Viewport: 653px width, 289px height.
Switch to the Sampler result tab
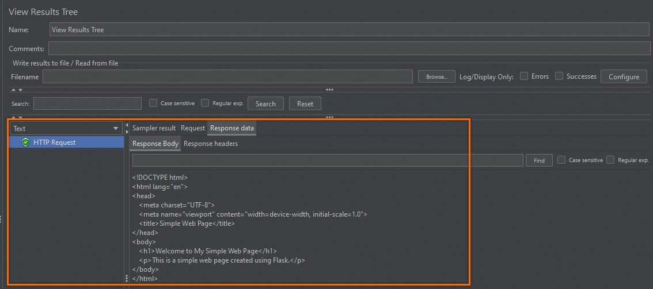tap(154, 128)
